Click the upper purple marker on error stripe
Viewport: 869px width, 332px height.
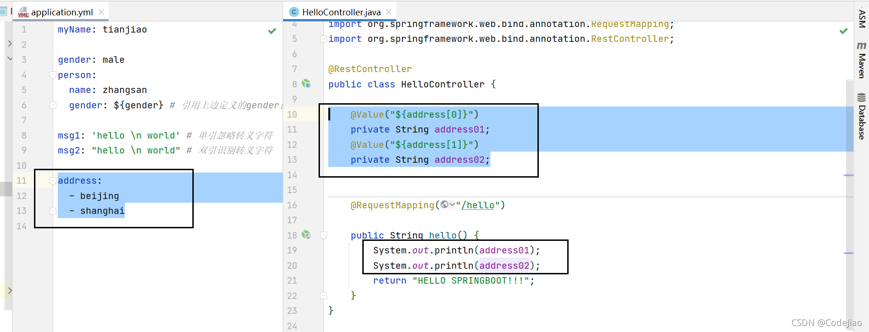[849, 175]
